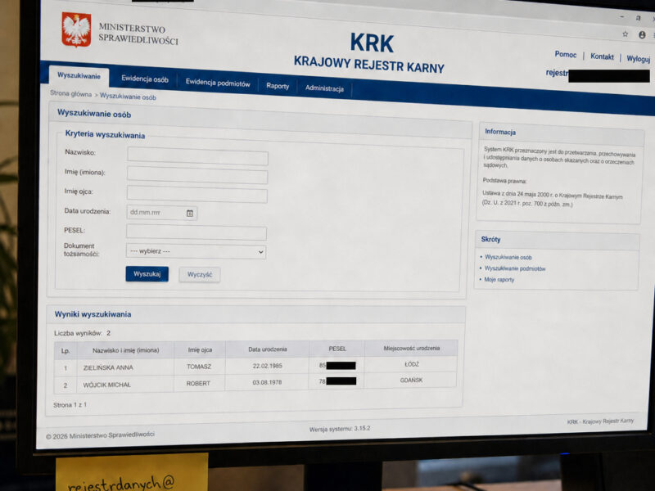Viewport: 655px width, 491px height.
Task: Click the Wyczyść button
Action: click(x=200, y=275)
